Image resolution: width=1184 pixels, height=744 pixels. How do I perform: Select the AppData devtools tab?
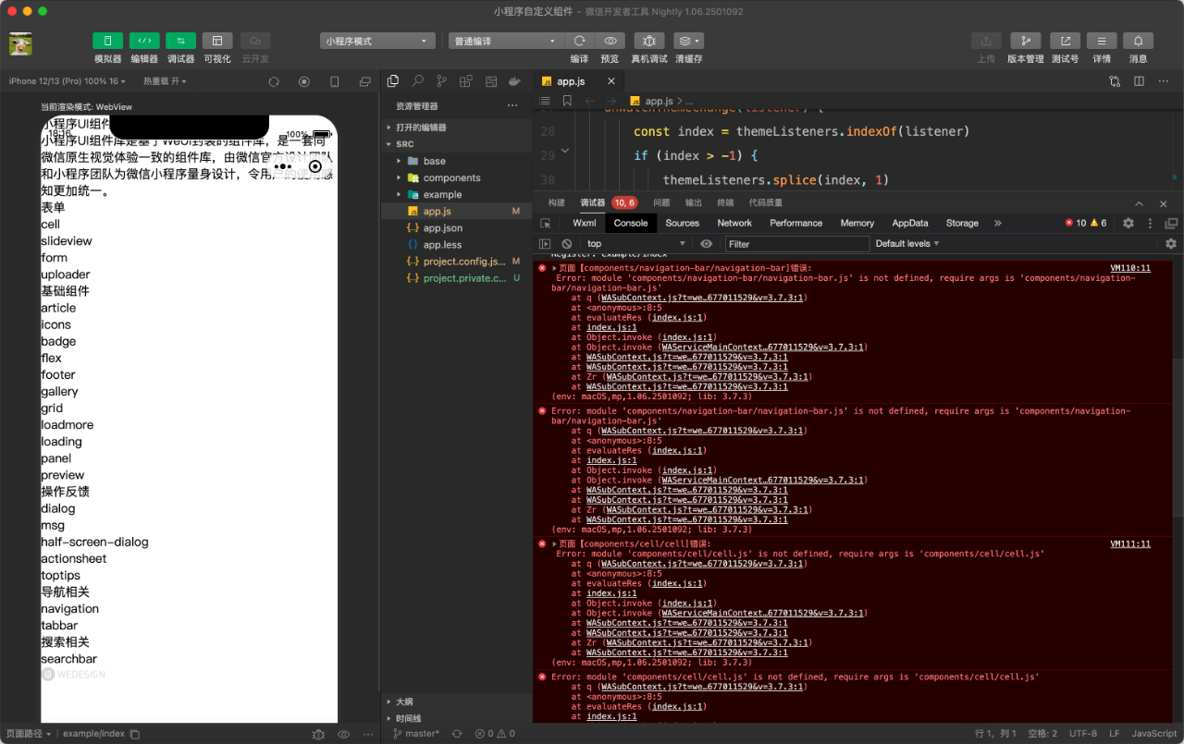click(x=910, y=223)
